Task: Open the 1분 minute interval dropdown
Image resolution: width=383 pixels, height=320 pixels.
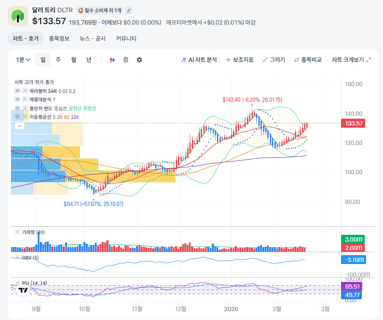Action: click(23, 60)
